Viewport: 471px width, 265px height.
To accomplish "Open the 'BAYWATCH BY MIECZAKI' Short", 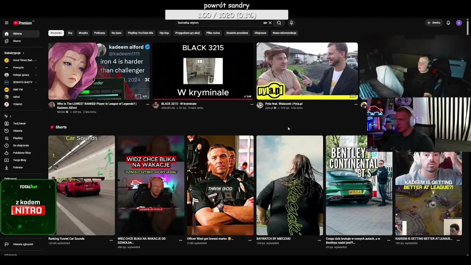I will coord(290,185).
